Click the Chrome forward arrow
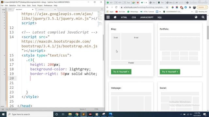Viewport: 209px width, 117px height. coord(112,7)
